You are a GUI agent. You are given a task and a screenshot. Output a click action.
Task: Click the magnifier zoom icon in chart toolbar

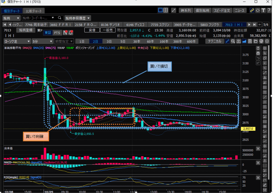(x=233, y=41)
